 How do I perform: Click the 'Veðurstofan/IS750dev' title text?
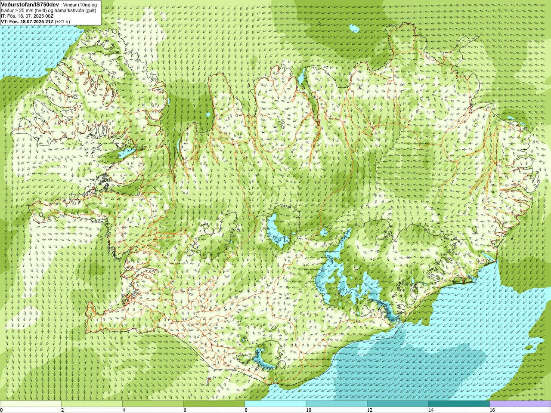pos(29,4)
